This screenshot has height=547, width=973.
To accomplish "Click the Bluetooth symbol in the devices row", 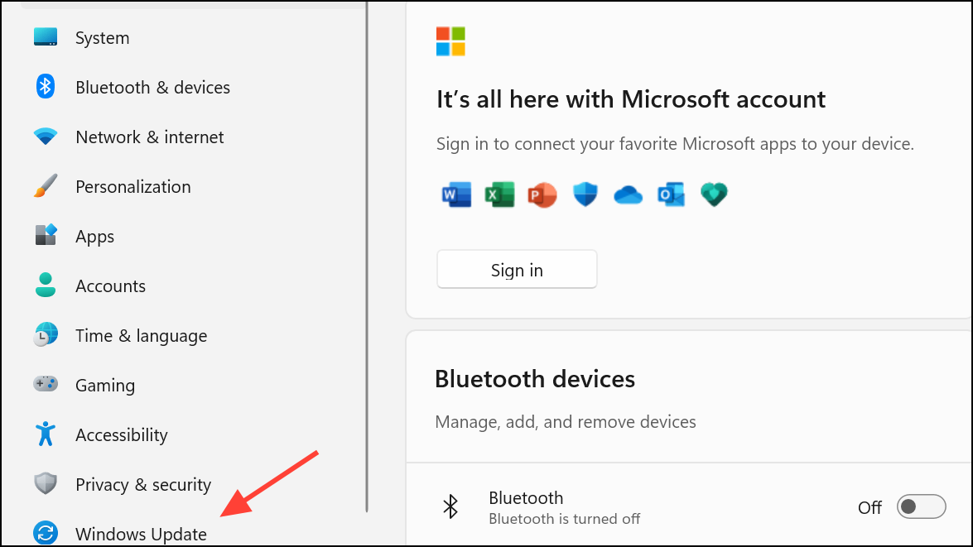I will (x=450, y=506).
